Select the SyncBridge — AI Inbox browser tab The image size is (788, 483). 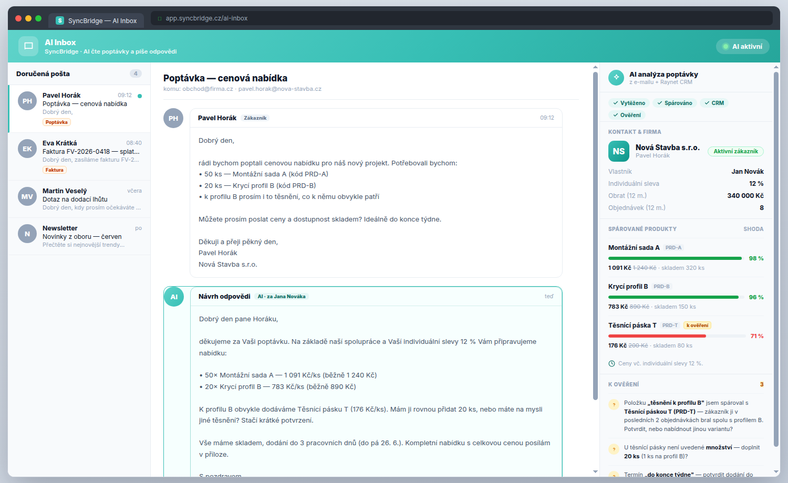coord(97,20)
